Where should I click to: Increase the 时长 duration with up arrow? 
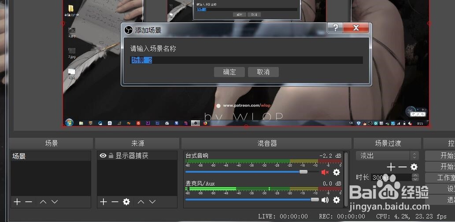(x=415, y=175)
